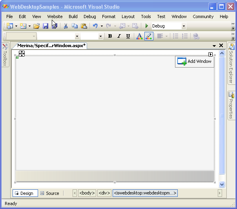Screen dimensions: 237x209
Task: Open the smart tag arrow on the control
Action: point(211,55)
